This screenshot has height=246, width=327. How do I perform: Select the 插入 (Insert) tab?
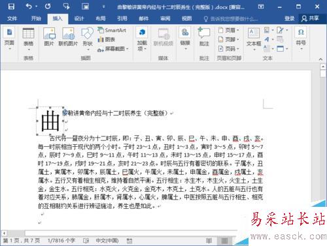[58, 18]
